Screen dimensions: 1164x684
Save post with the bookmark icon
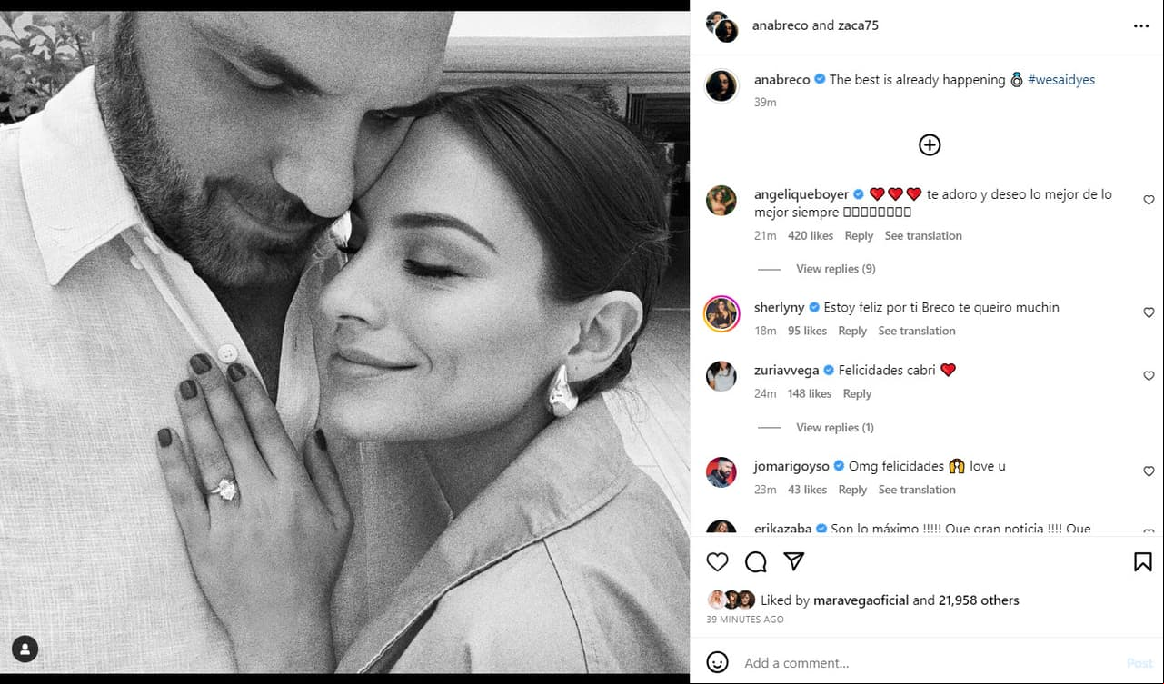coord(1143,562)
